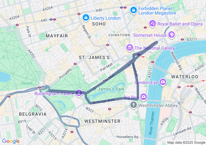
Task: Click the Liberty London shopping pin
Action: click(86, 18)
